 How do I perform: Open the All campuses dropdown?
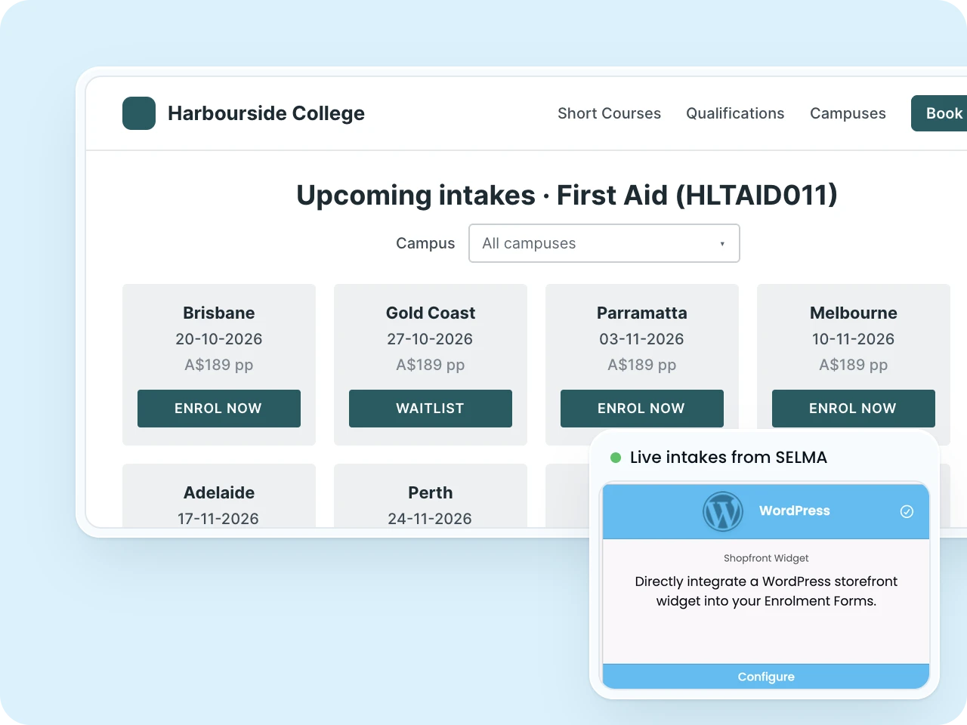[x=604, y=243]
